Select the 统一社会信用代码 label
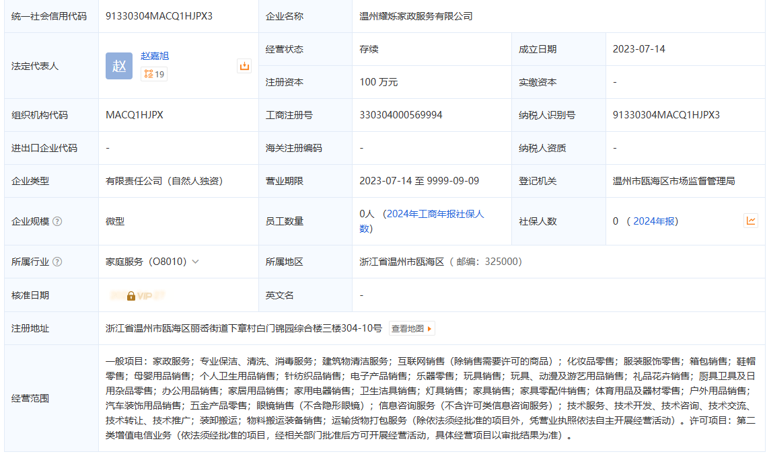767x456 pixels. 49,16
